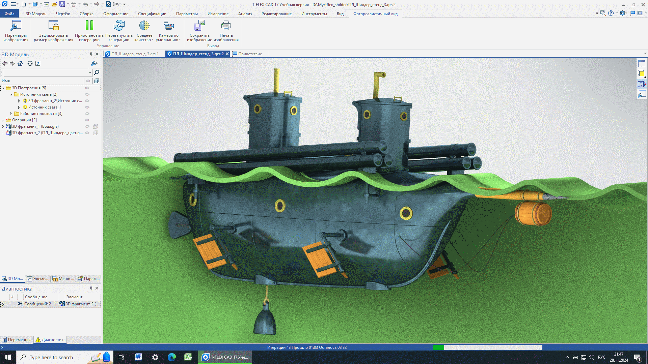Click search magnifier in model tree panel
Image resolution: width=648 pixels, height=364 pixels.
[x=97, y=72]
